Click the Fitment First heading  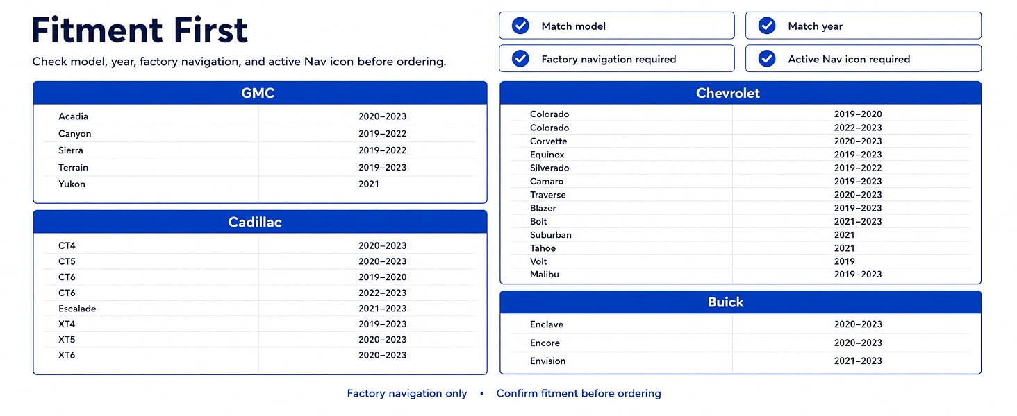click(x=140, y=31)
